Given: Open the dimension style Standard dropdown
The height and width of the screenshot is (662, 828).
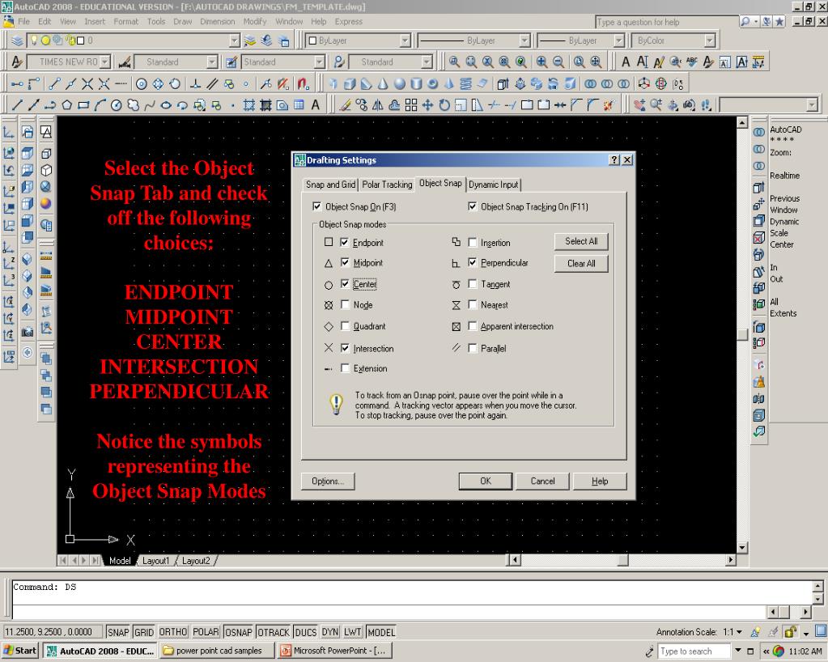Looking at the screenshot, I should pos(212,62).
